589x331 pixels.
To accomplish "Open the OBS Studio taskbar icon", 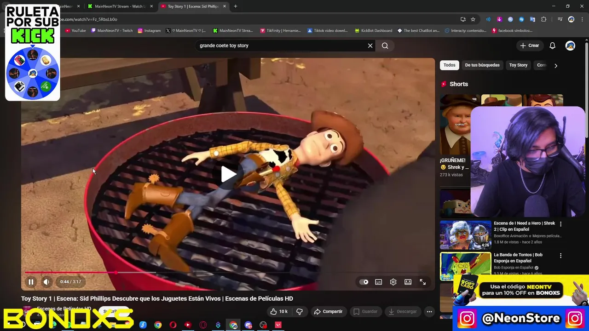I will point(263,325).
